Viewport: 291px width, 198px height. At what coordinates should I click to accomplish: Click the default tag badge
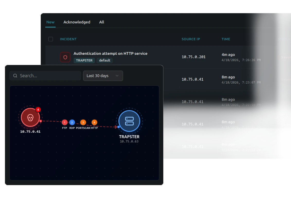pos(104,61)
